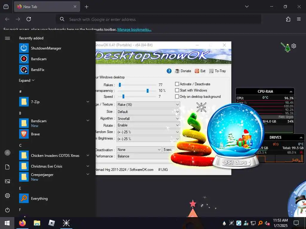Collapse the CPU-RAM widget arrow
The height and width of the screenshot is (229, 306).
[291, 92]
